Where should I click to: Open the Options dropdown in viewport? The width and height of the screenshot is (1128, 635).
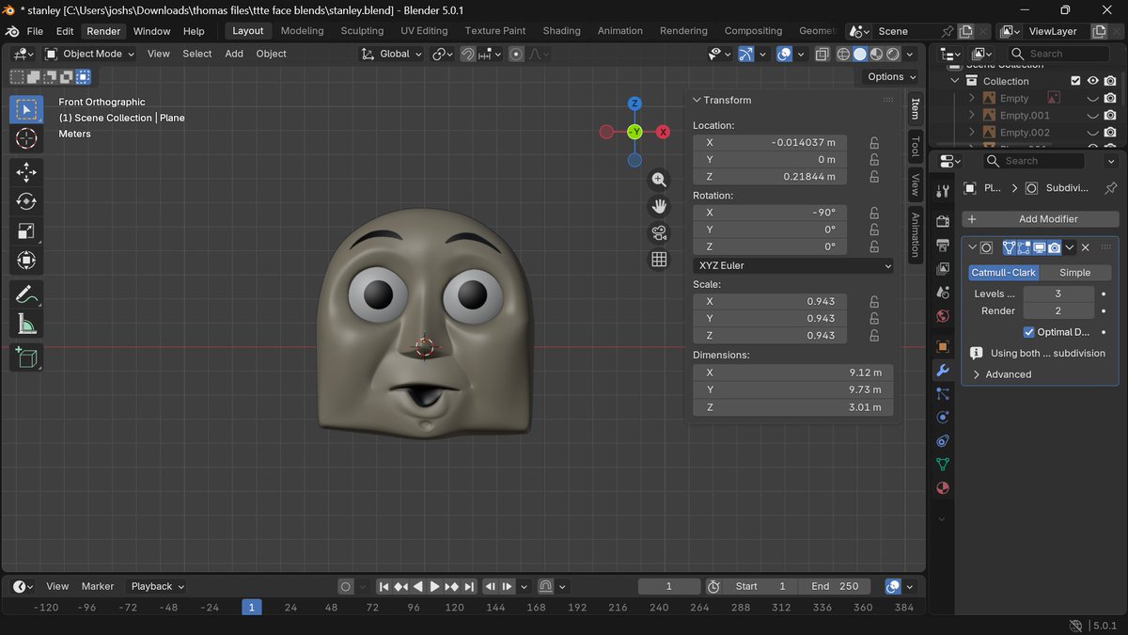[891, 77]
